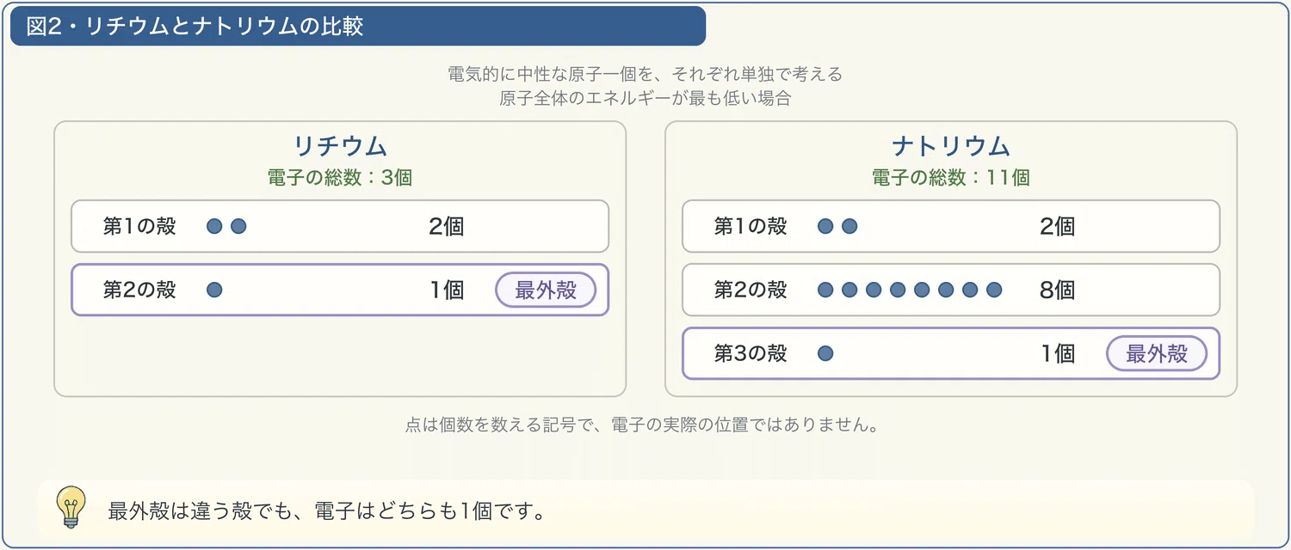
Task: Click the ナトリウム heading
Action: click(x=951, y=146)
